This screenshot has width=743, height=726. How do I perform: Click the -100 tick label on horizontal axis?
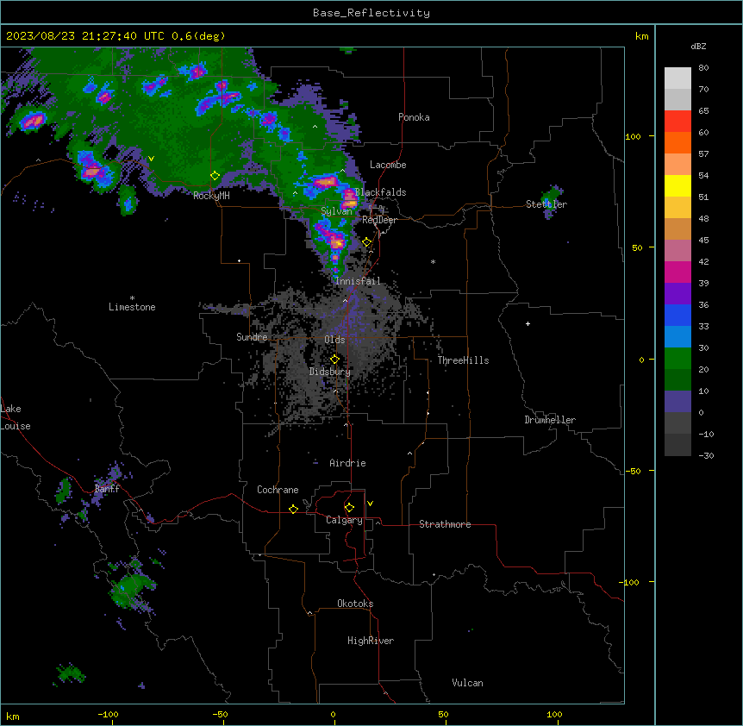pyautogui.click(x=108, y=714)
